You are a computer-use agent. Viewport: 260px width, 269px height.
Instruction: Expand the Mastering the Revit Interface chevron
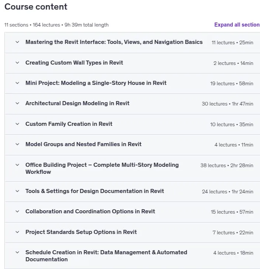pyautogui.click(x=17, y=42)
